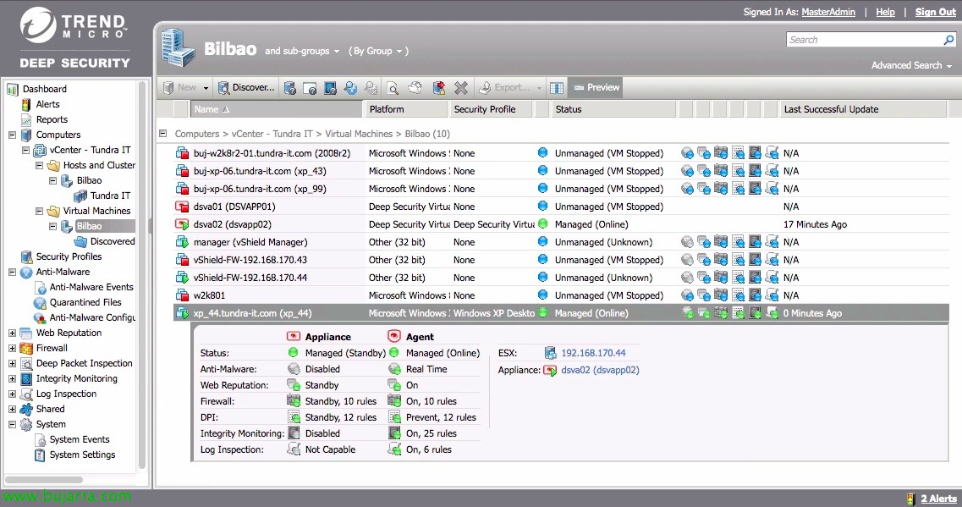The image size is (962, 507).
Task: Open Anti-Malware Events in the tree
Action: point(91,287)
